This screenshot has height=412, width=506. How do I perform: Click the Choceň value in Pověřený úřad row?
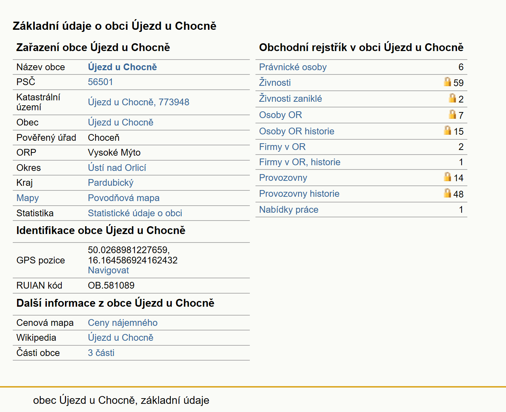click(104, 138)
